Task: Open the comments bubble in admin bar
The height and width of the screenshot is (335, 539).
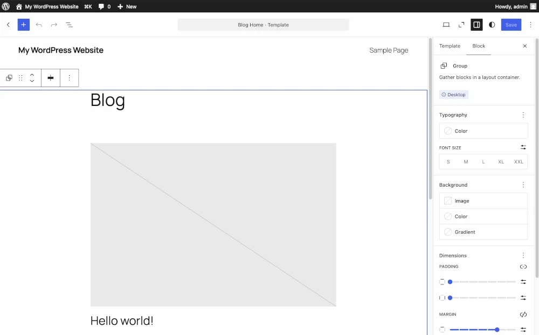Action: click(x=105, y=6)
